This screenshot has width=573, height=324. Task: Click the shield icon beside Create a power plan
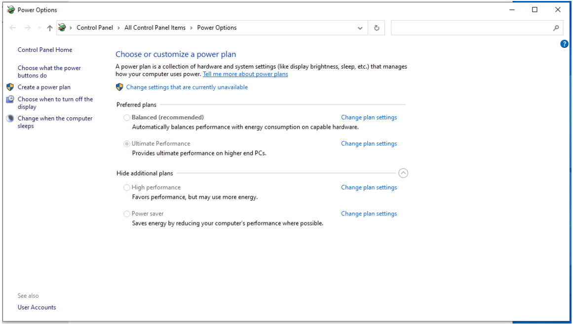click(x=10, y=87)
